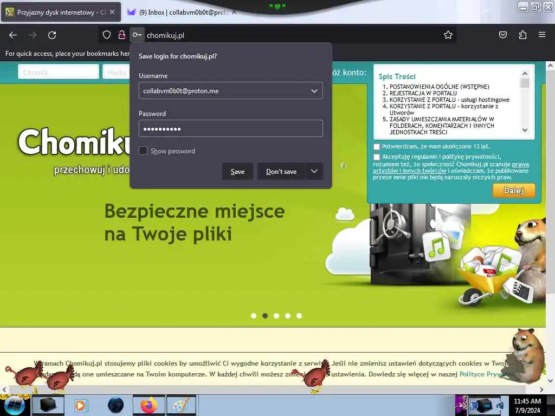Click KORZYSTANIE Z PORTALU - usługi hostingowe
The image size is (555, 416).
coord(449,100)
